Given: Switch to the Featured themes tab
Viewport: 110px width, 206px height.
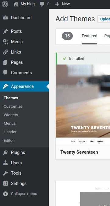Looking at the screenshot, I should click(89, 36).
